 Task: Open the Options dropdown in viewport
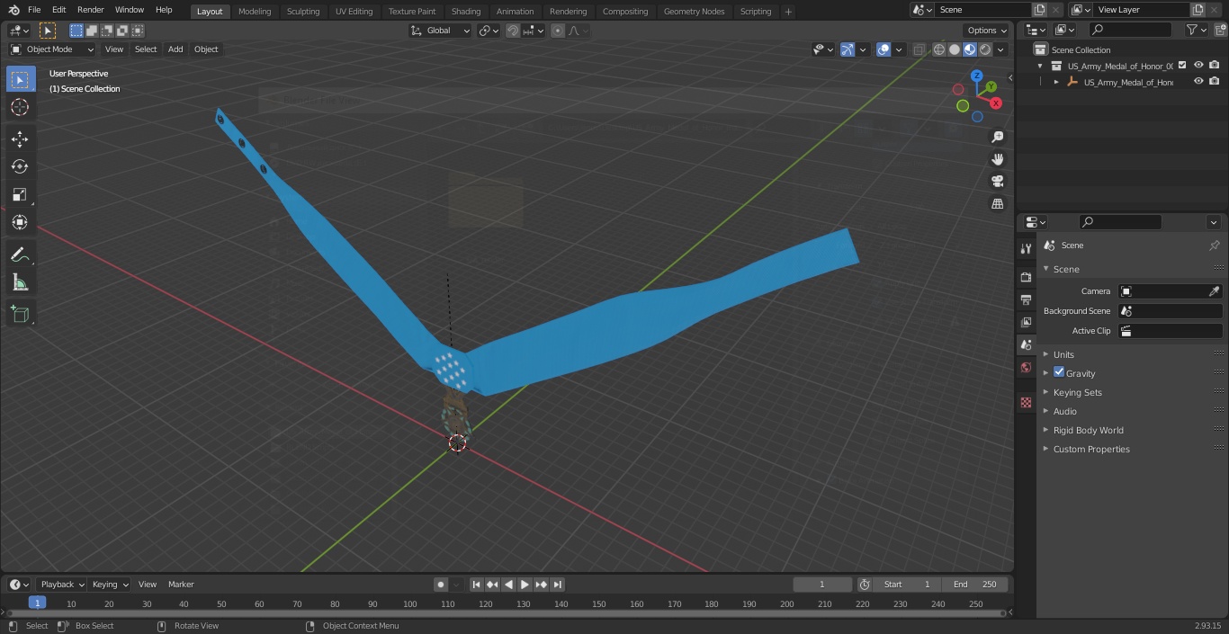pos(988,31)
